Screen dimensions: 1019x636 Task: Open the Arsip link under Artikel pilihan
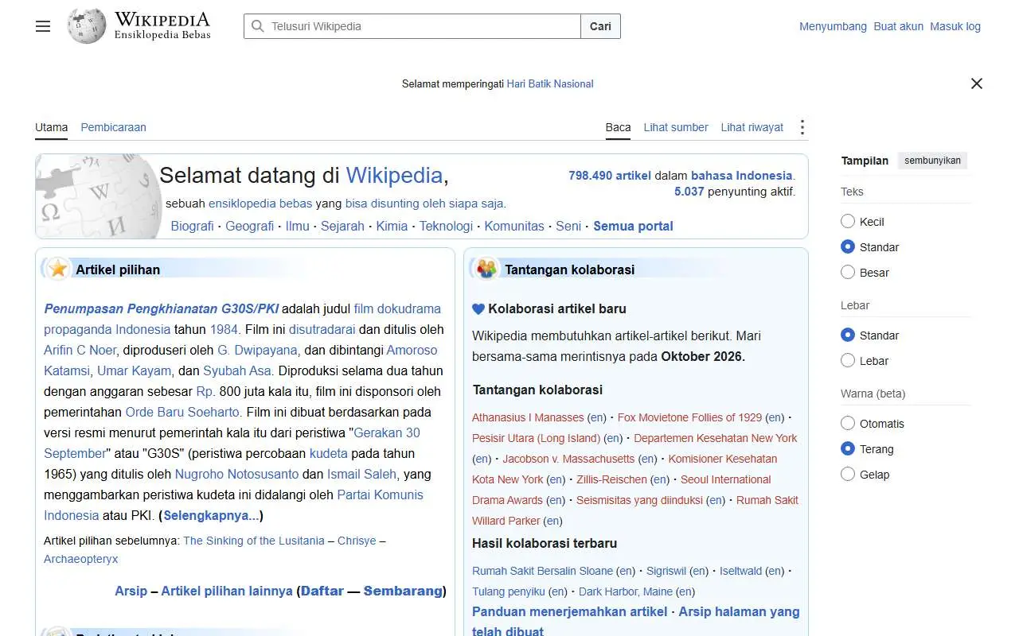131,591
